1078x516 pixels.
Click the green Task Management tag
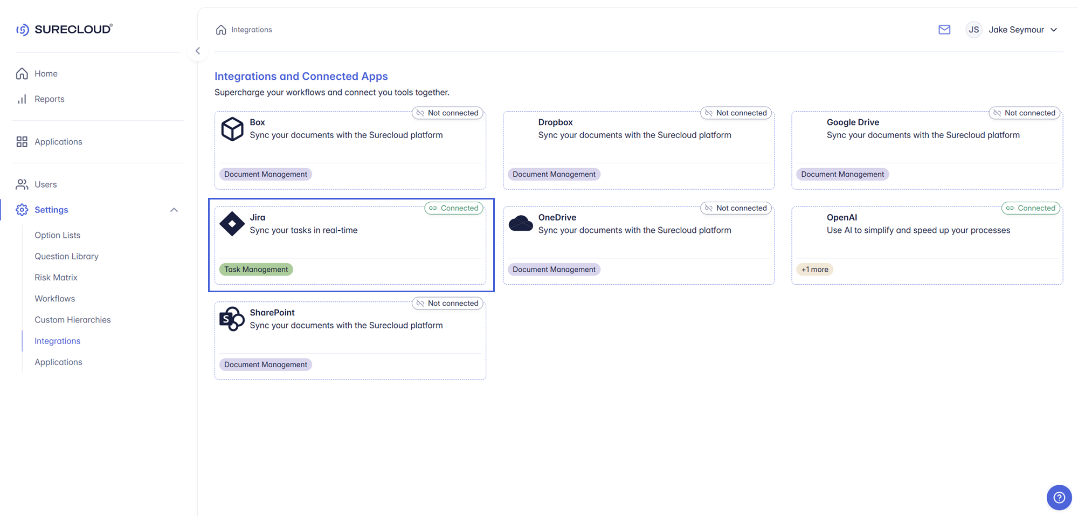(x=256, y=270)
